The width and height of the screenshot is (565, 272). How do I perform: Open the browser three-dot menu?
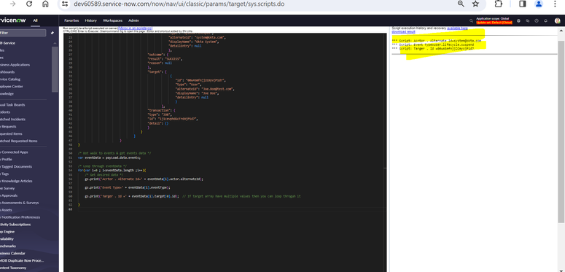(x=555, y=4)
